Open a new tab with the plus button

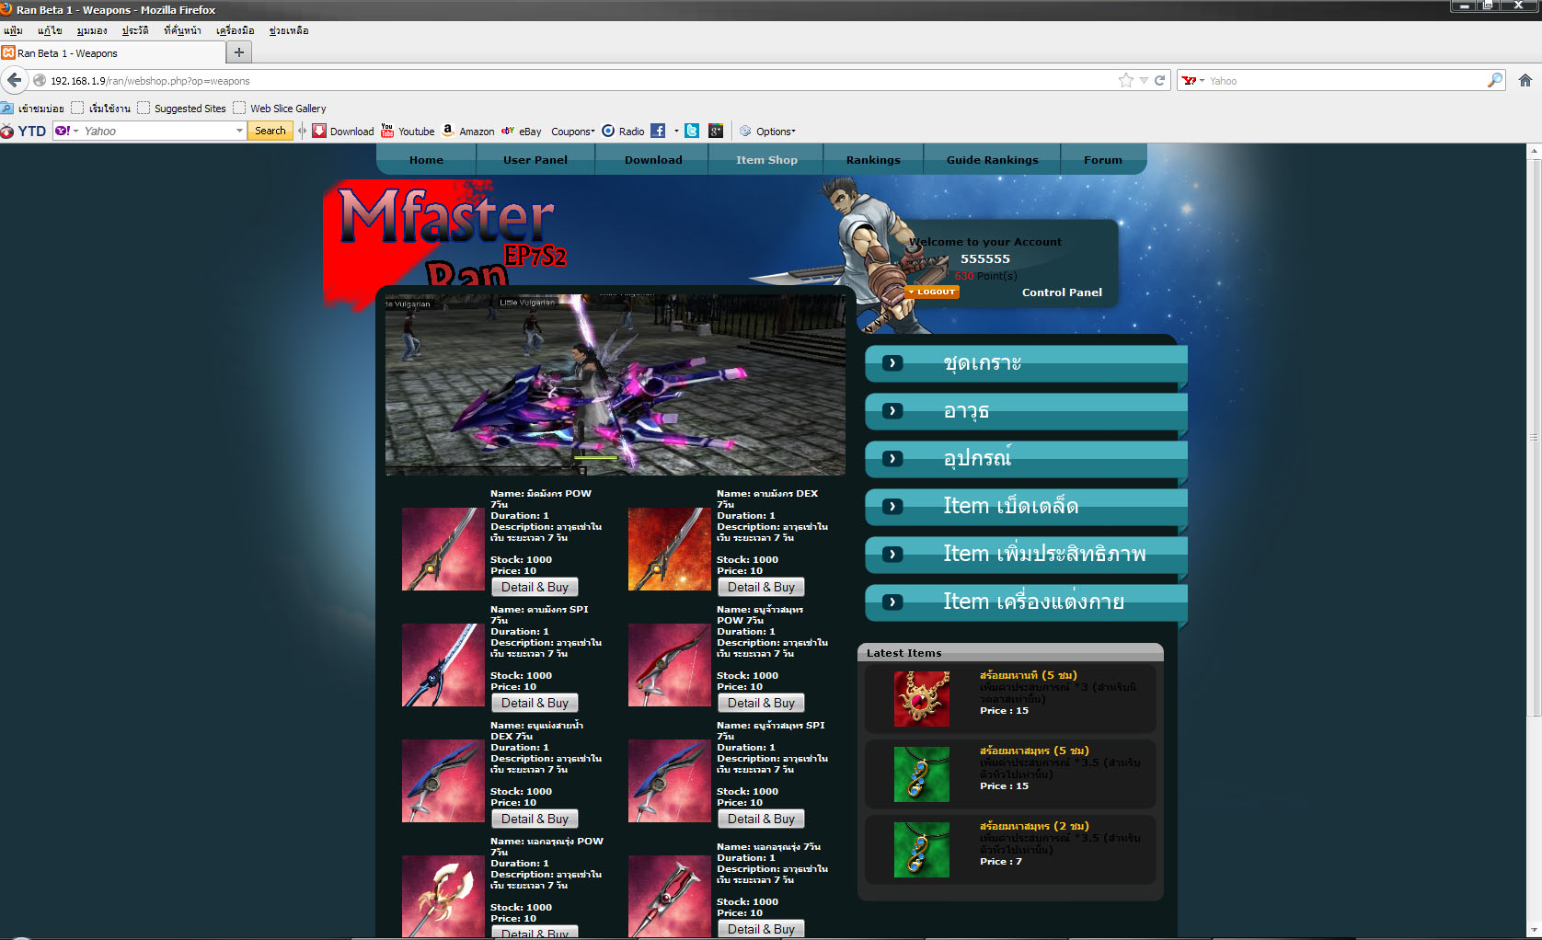click(239, 52)
